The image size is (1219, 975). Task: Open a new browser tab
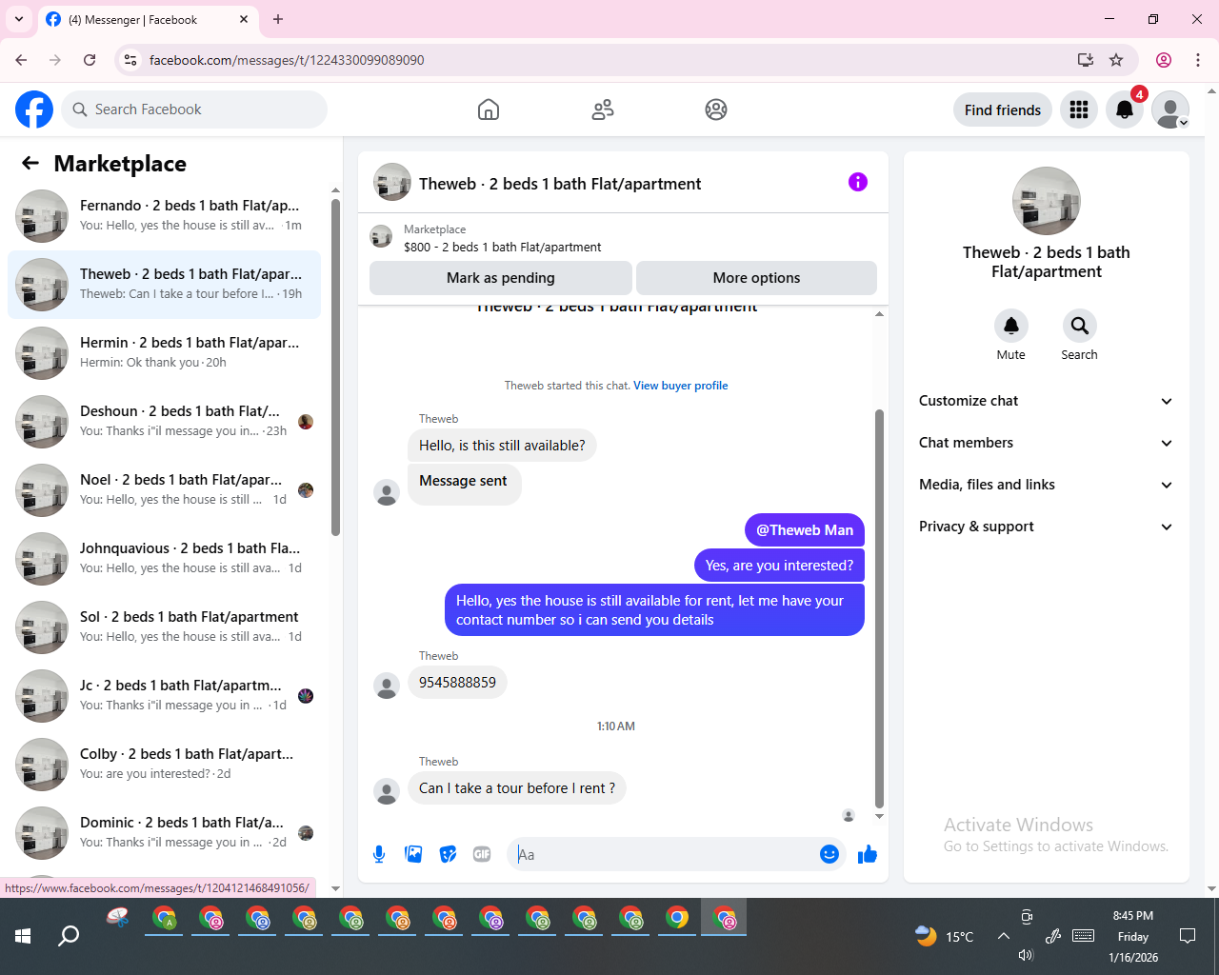pyautogui.click(x=278, y=19)
